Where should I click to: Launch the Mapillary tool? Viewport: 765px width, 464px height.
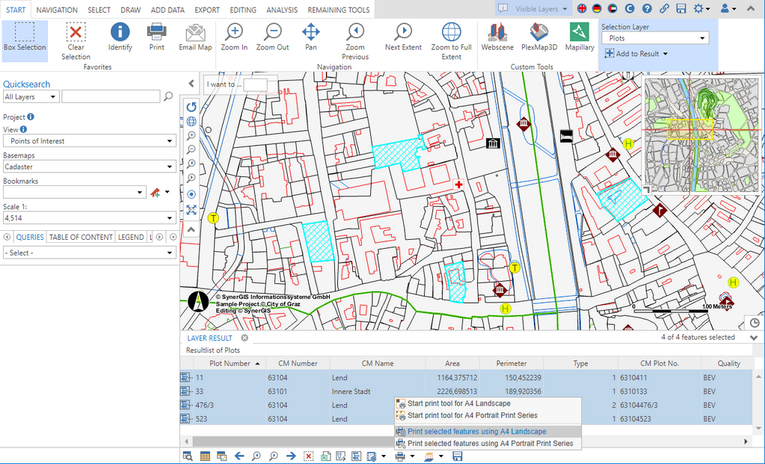tap(580, 34)
